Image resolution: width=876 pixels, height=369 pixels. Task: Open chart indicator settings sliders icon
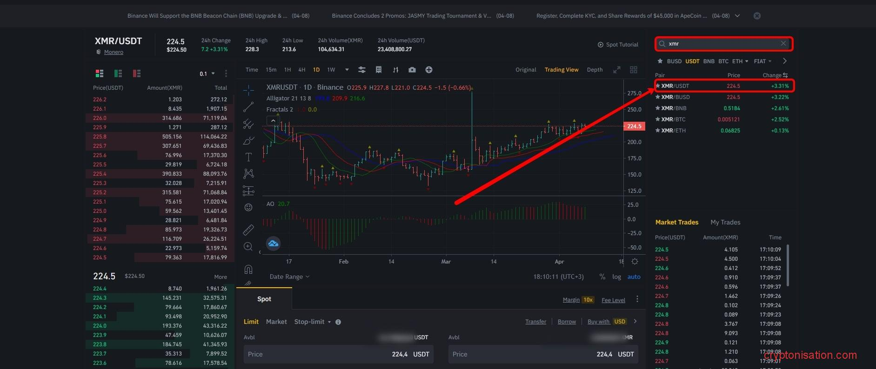(361, 70)
